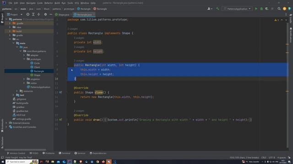The image size is (293, 164).
Task: Open Version Control tool window
Action: [x=16, y=153]
